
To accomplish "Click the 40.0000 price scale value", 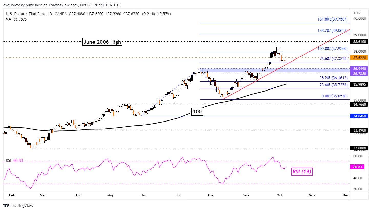I will (360, 18).
